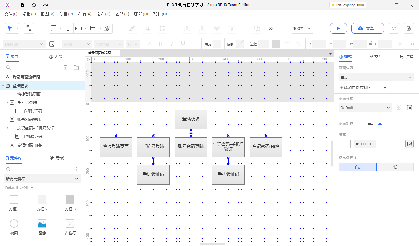Open the 所有元件库 dropdown
Image resolution: width=419 pixels, height=246 pixels.
coord(43,179)
